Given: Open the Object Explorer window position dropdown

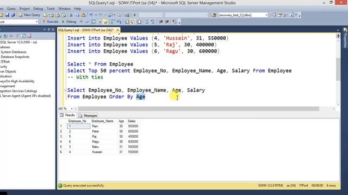Looking at the screenshot, I should pos(45,29).
